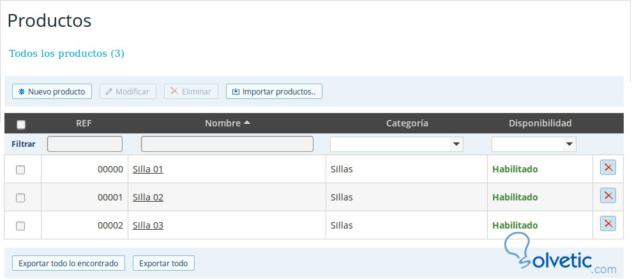Tick the checkbox for product 00001
Screen dimensions: 632x279
20,198
